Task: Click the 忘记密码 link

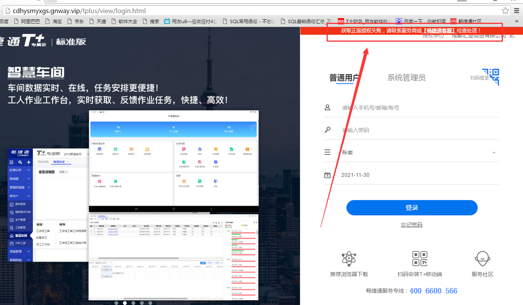Action: [412, 225]
